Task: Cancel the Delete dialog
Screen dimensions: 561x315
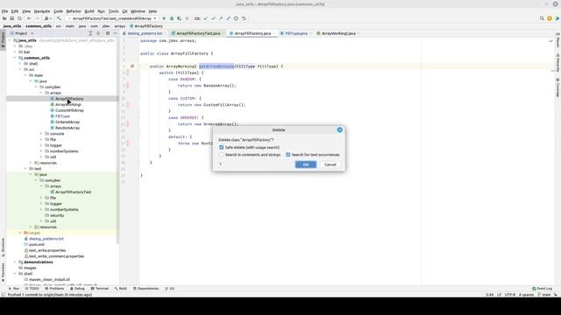Action: click(330, 164)
